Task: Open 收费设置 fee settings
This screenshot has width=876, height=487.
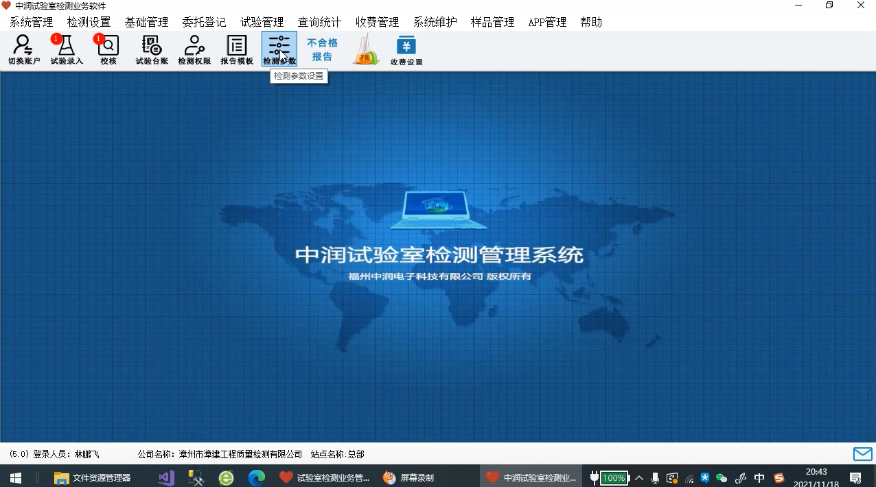Action: (406, 50)
